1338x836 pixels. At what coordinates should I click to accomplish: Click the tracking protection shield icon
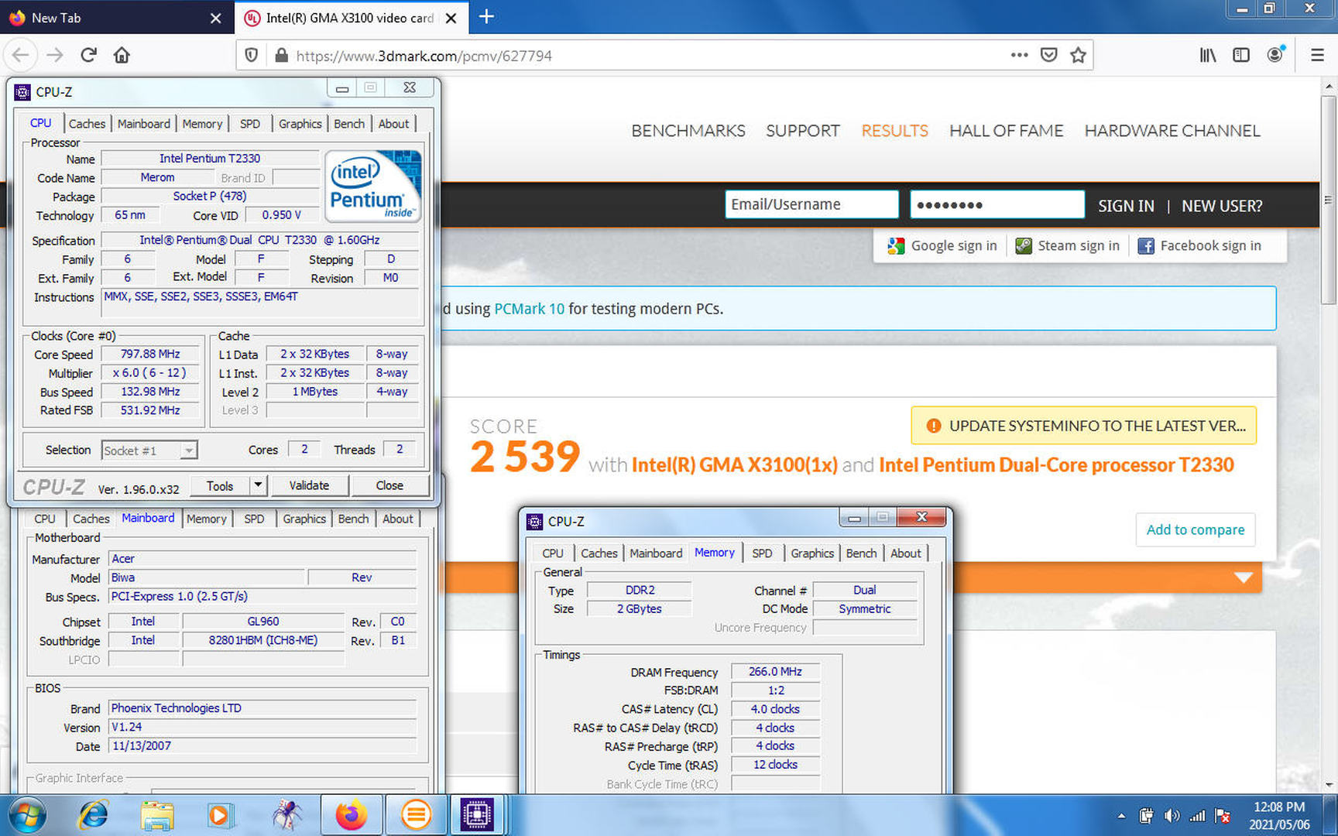tap(251, 55)
